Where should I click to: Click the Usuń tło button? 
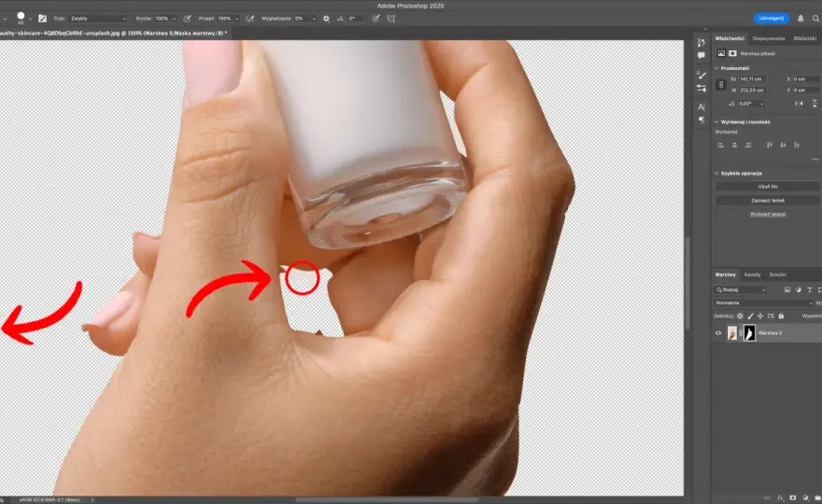(768, 187)
